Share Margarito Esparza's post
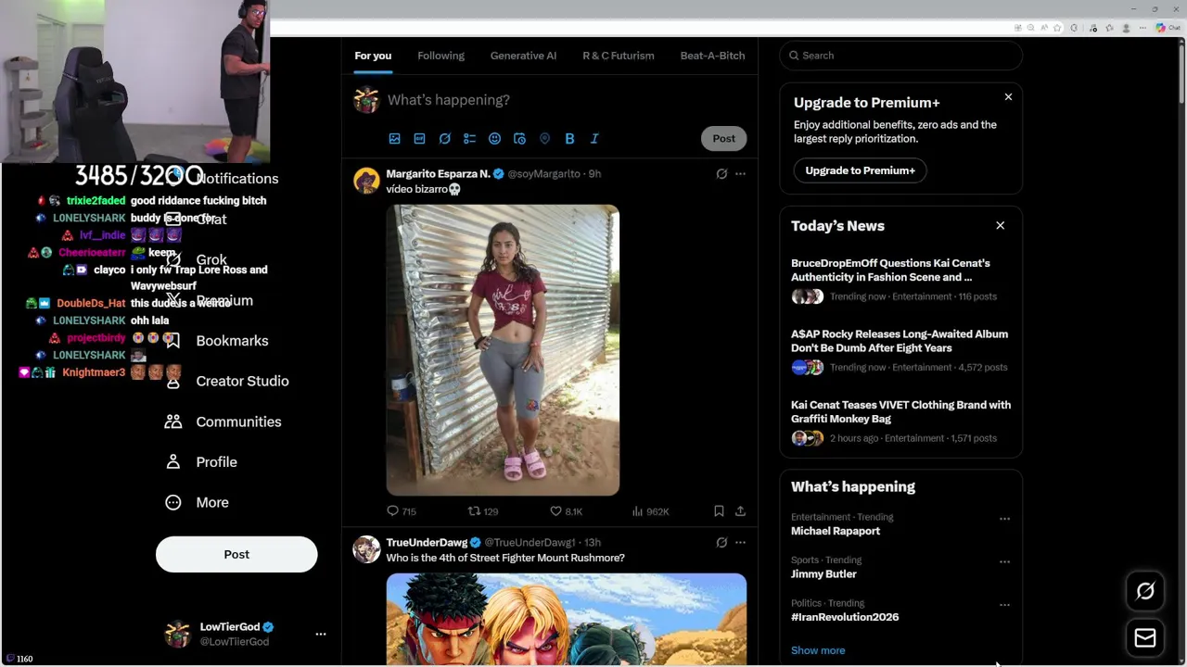Viewport: 1187px width, 667px height. [x=740, y=511]
